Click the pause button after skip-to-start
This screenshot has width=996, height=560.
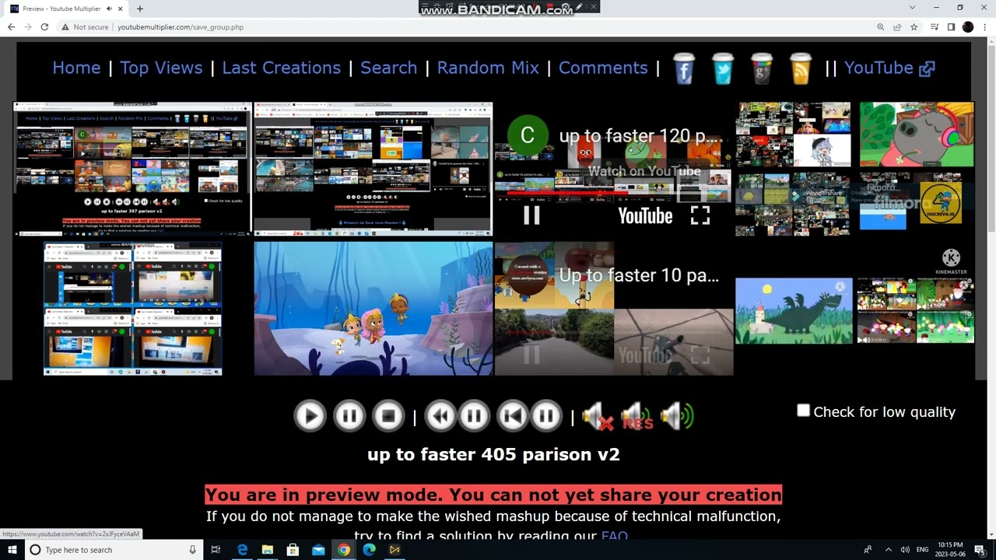[546, 416]
